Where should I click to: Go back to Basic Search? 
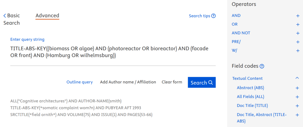[x=12, y=19]
